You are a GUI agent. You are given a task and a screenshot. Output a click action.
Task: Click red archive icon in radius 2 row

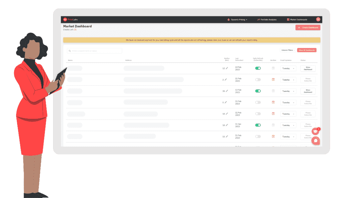[273, 80]
